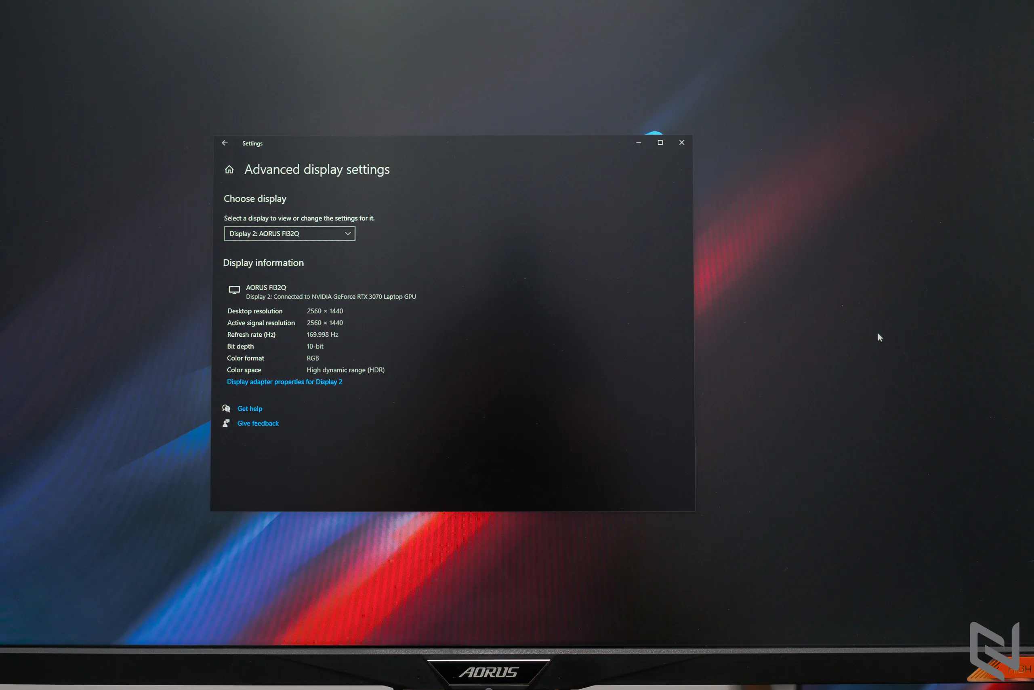The width and height of the screenshot is (1034, 690).
Task: Click the Give feedback person icon
Action: click(226, 423)
